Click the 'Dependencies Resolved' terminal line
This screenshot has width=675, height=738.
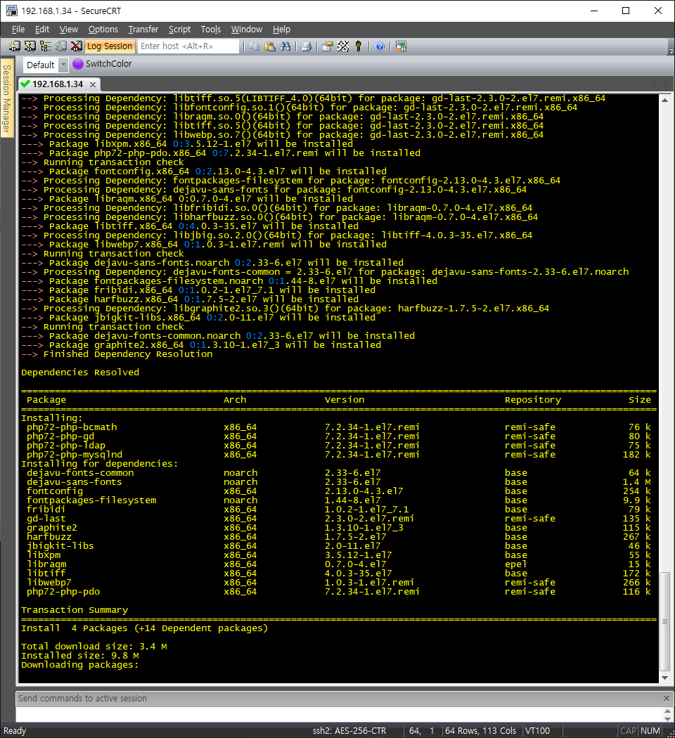coord(80,373)
